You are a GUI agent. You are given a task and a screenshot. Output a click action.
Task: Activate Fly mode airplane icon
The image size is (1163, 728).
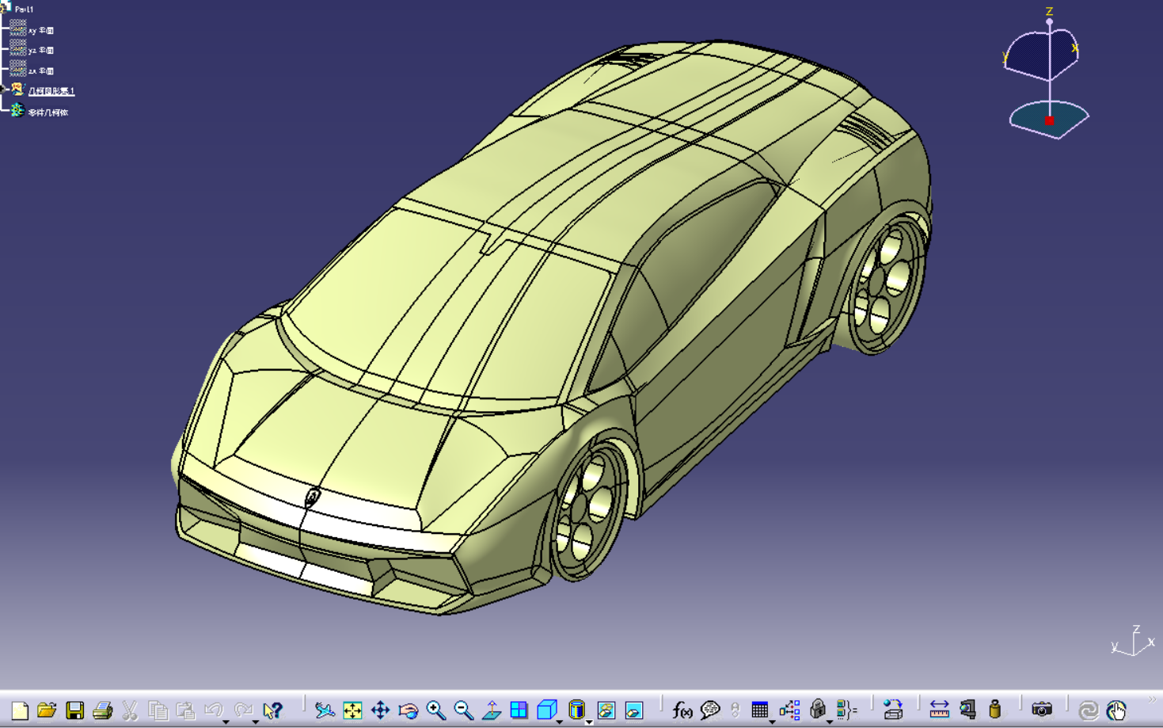pyautogui.click(x=325, y=711)
